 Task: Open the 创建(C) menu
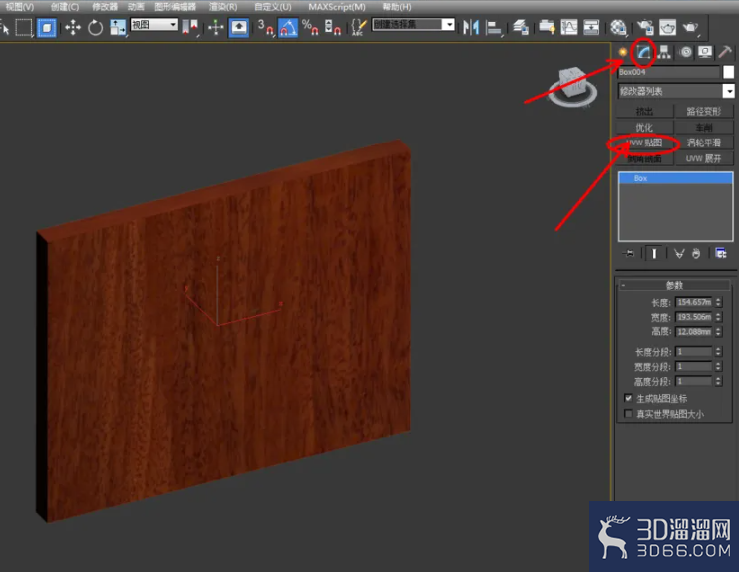coord(65,7)
